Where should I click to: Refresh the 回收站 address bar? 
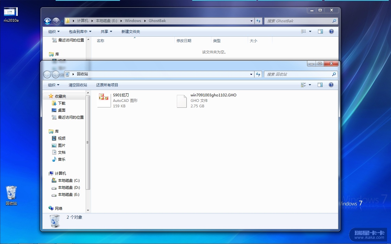click(258, 74)
